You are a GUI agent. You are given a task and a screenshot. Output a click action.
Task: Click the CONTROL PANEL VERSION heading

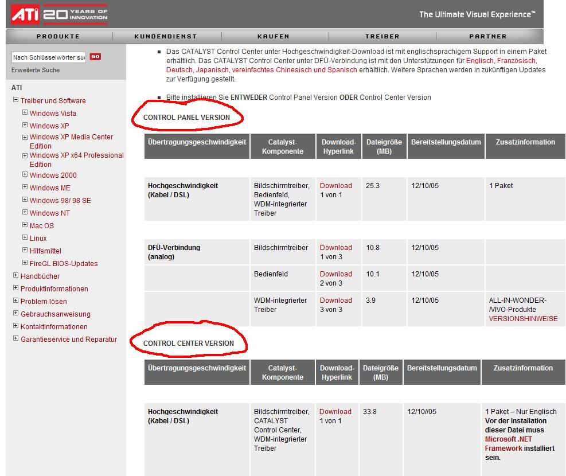186,118
